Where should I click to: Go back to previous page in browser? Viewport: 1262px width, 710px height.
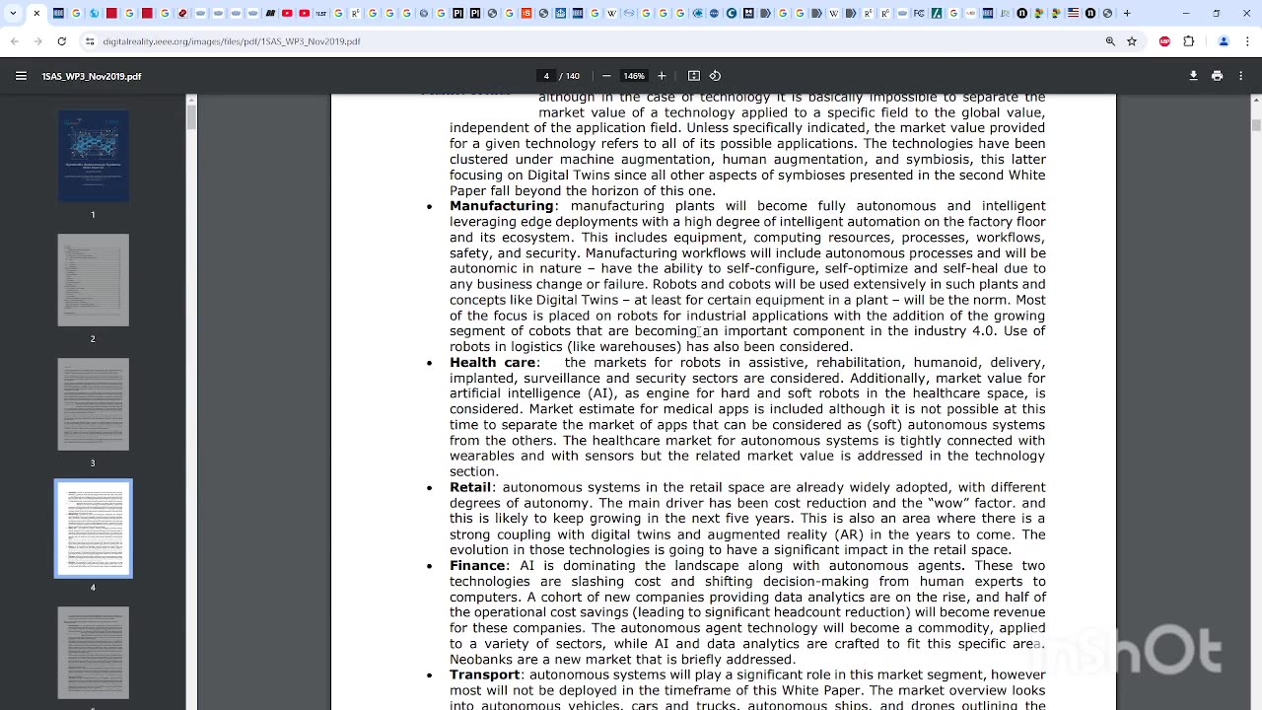click(x=14, y=41)
